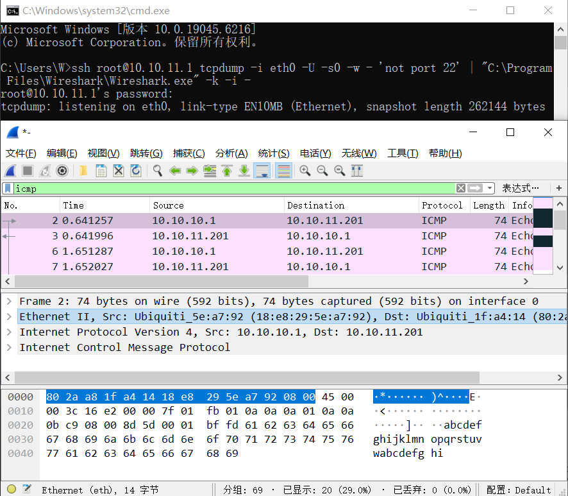568x496 pixels.
Task: Select packet number 7 at 1.652027
Action: [267, 266]
